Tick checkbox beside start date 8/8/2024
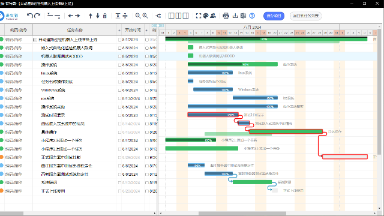The height and width of the screenshot is (216, 384). 120,174
